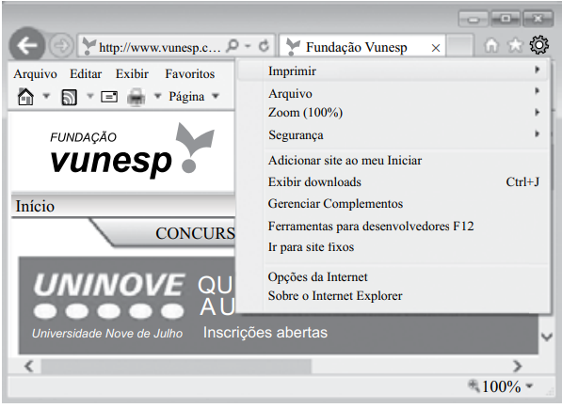Expand the printer dropdown arrow

tap(157, 96)
